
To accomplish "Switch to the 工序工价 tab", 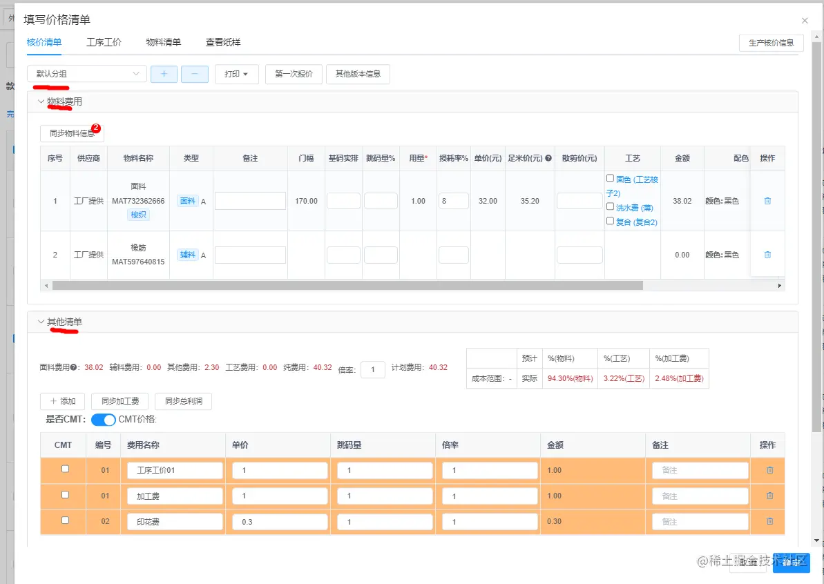I will [x=104, y=43].
